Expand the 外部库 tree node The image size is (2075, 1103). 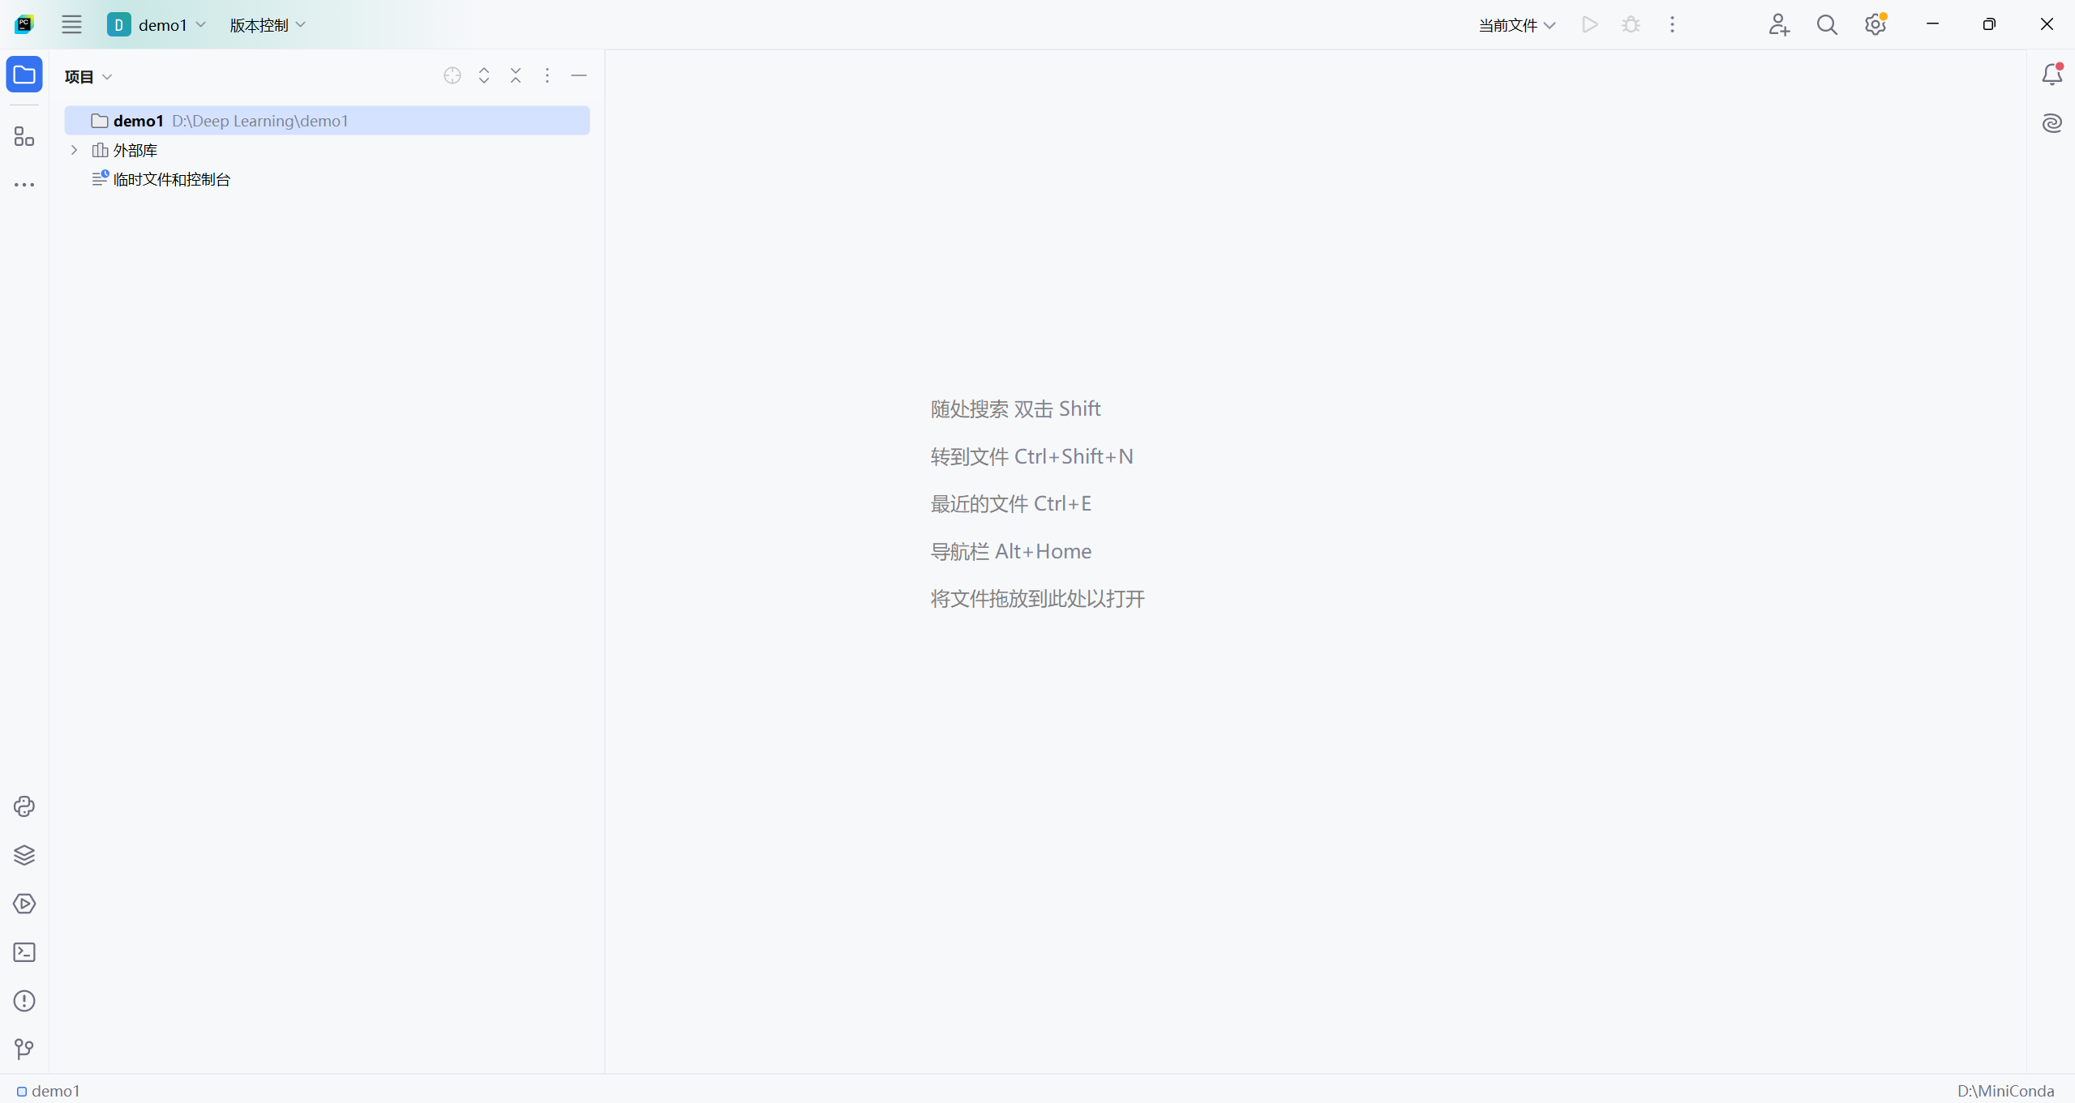tap(75, 150)
